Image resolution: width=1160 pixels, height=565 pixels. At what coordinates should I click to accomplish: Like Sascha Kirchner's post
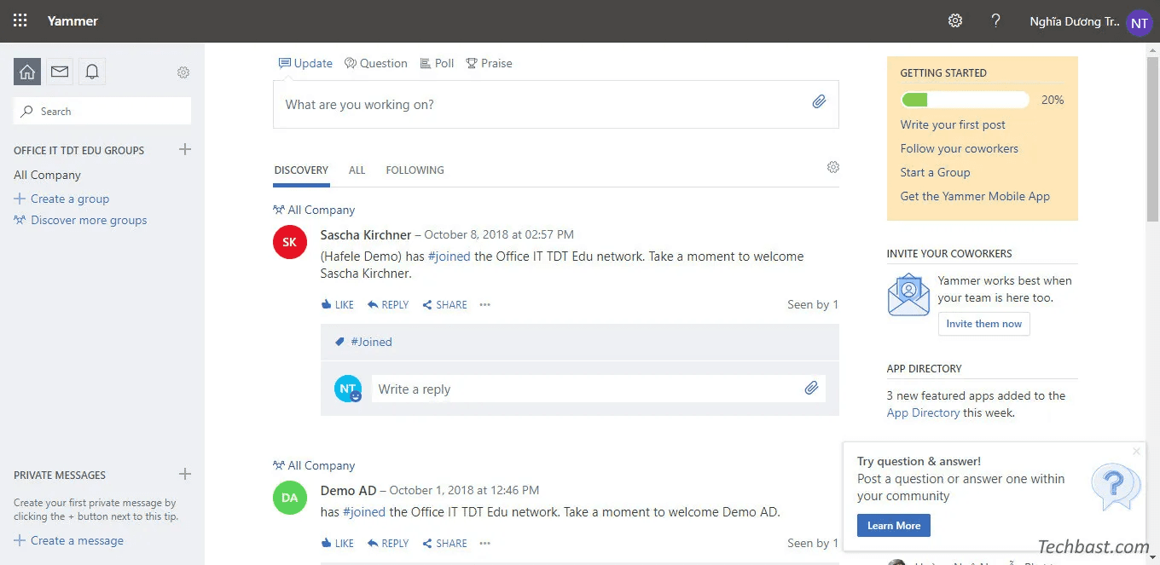click(338, 305)
